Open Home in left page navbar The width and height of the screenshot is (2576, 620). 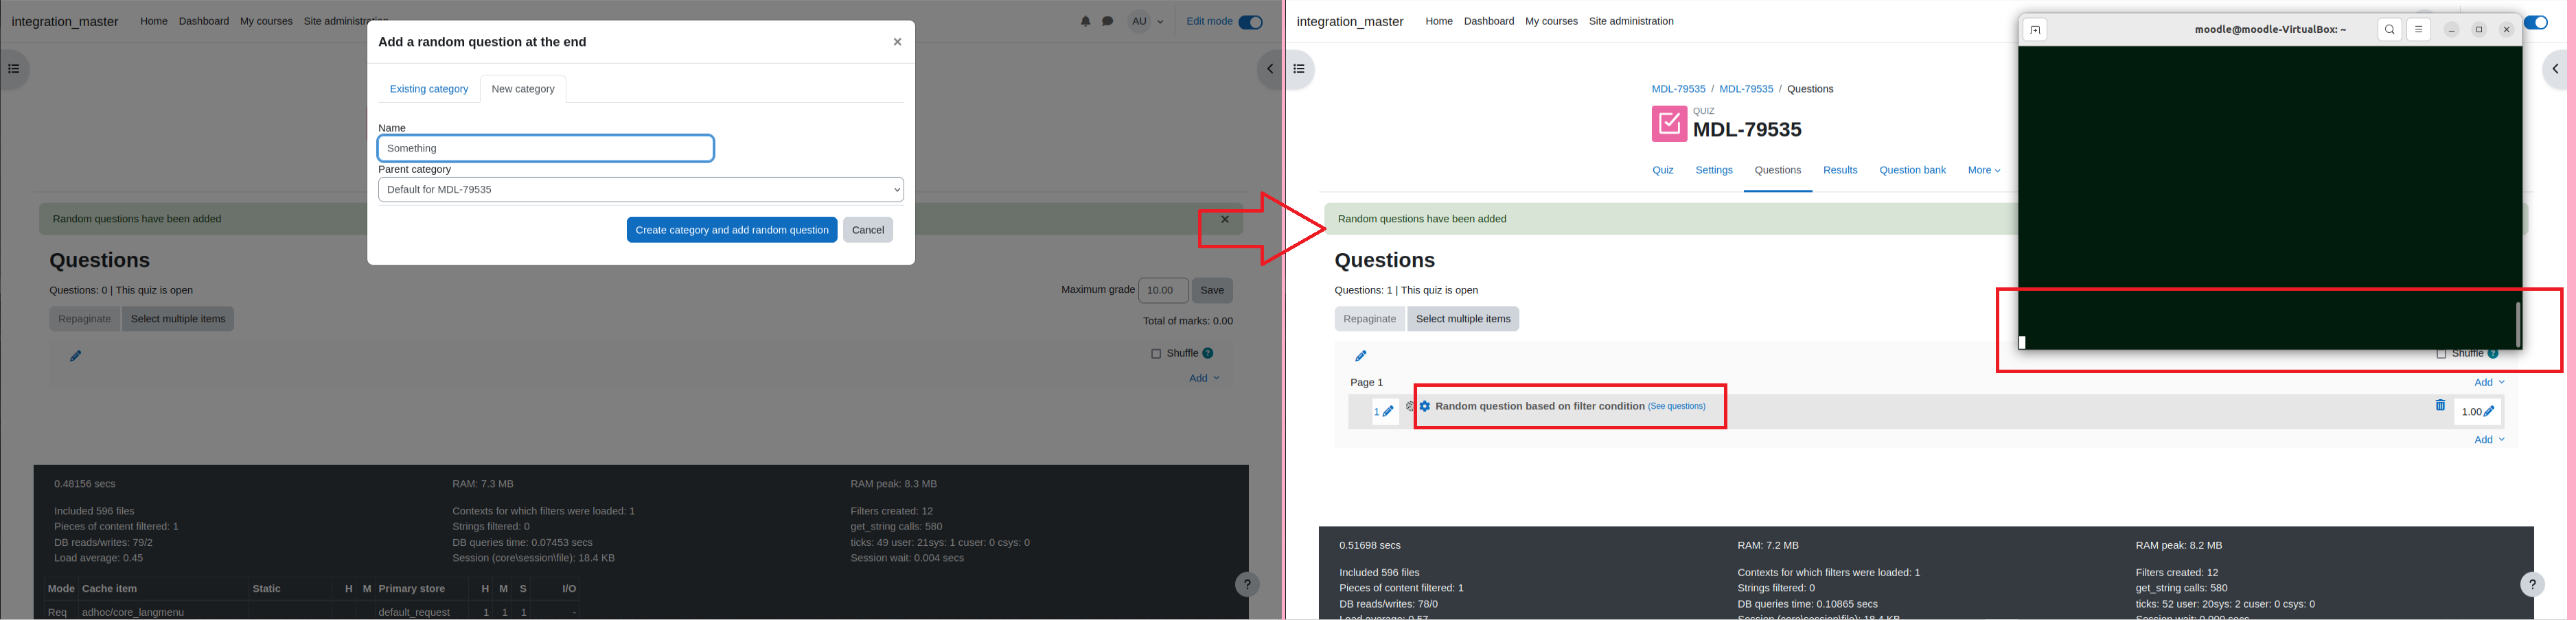click(154, 21)
